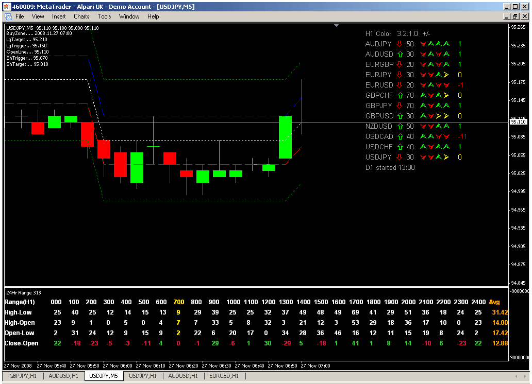Click the High-Open row label

pyautogui.click(x=20, y=323)
